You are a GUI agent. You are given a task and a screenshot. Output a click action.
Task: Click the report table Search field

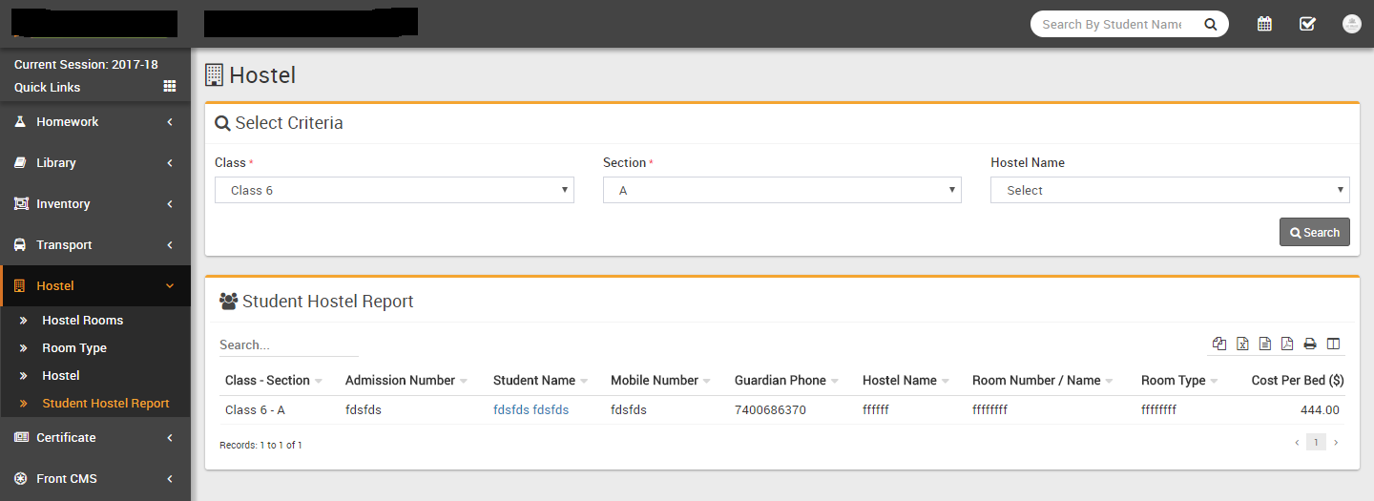288,344
